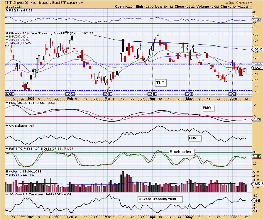Screen dimensions: 264x220
Task: Click the 20-Year Treasury Yield annotation box
Action: click(160, 199)
